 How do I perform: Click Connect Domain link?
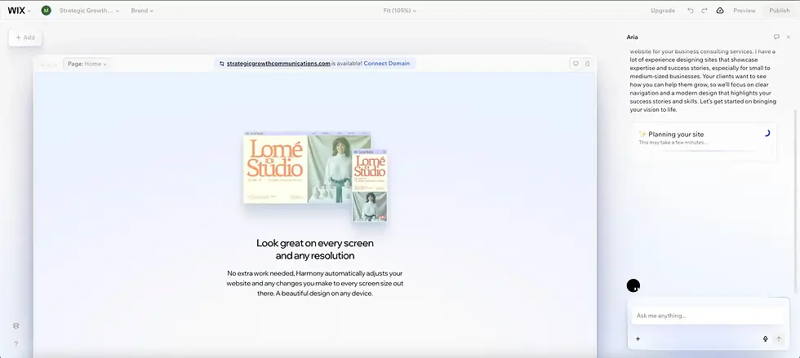point(386,64)
